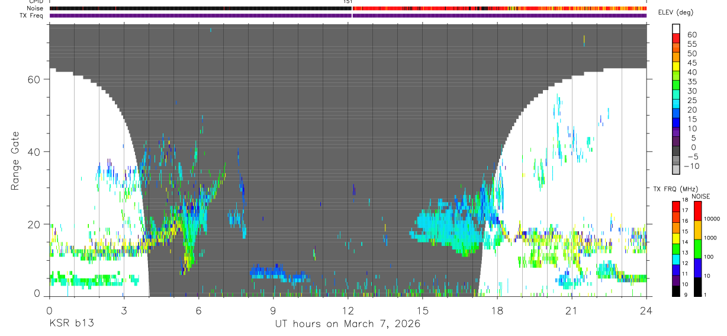The height and width of the screenshot is (336, 727).
Task: Click the '55' label on the ELEV colorbar
Action: [x=691, y=44]
